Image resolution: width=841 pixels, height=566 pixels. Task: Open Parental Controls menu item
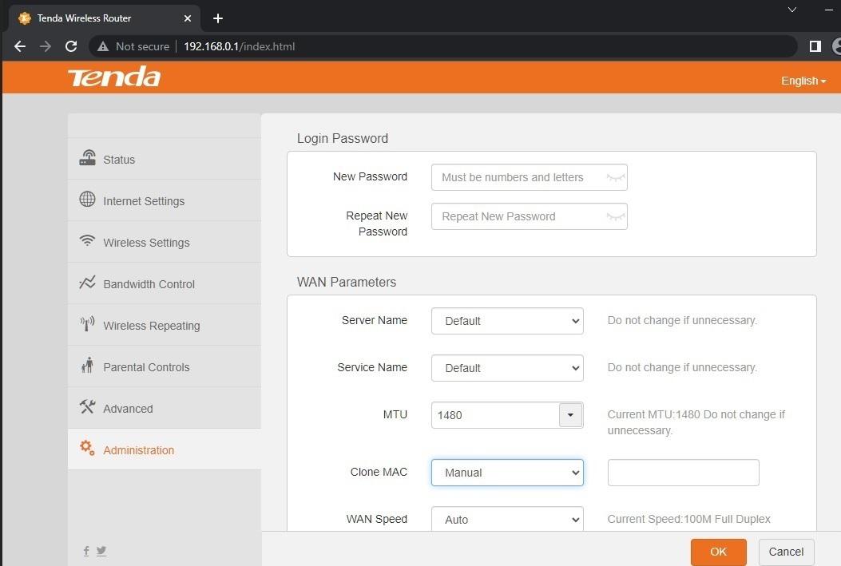tap(164, 366)
